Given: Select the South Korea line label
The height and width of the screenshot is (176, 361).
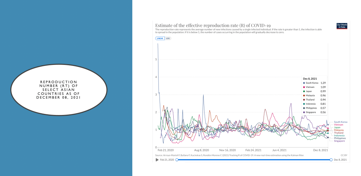Looking at the screenshot, I should [x=341, y=122].
